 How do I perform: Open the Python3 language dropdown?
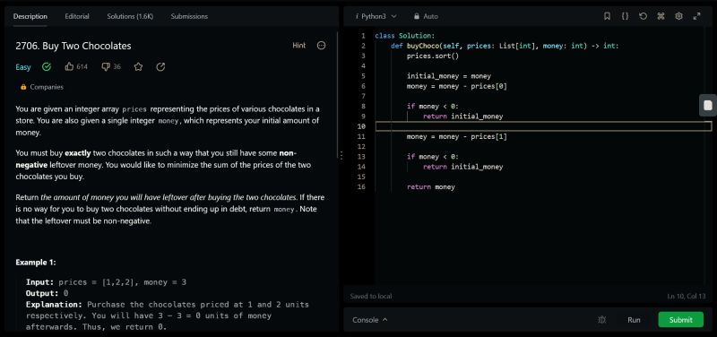click(x=376, y=16)
